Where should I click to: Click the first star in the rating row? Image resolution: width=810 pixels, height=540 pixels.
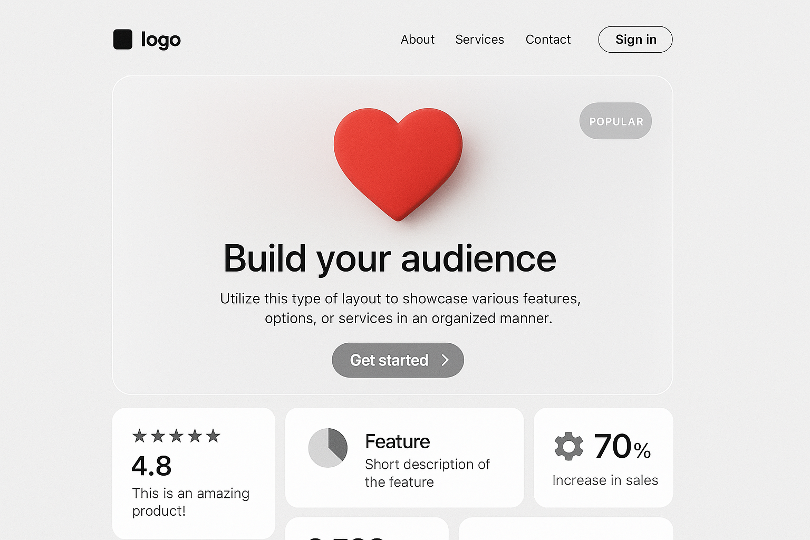click(140, 436)
